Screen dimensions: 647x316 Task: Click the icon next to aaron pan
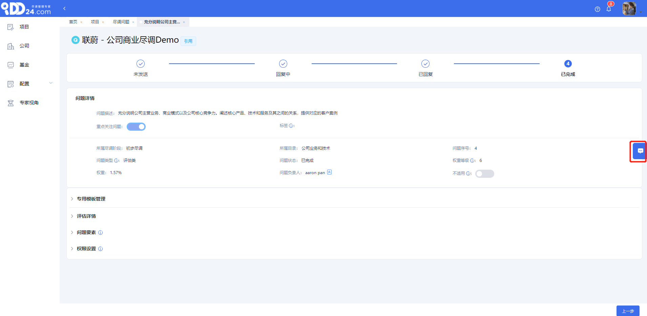pos(329,172)
